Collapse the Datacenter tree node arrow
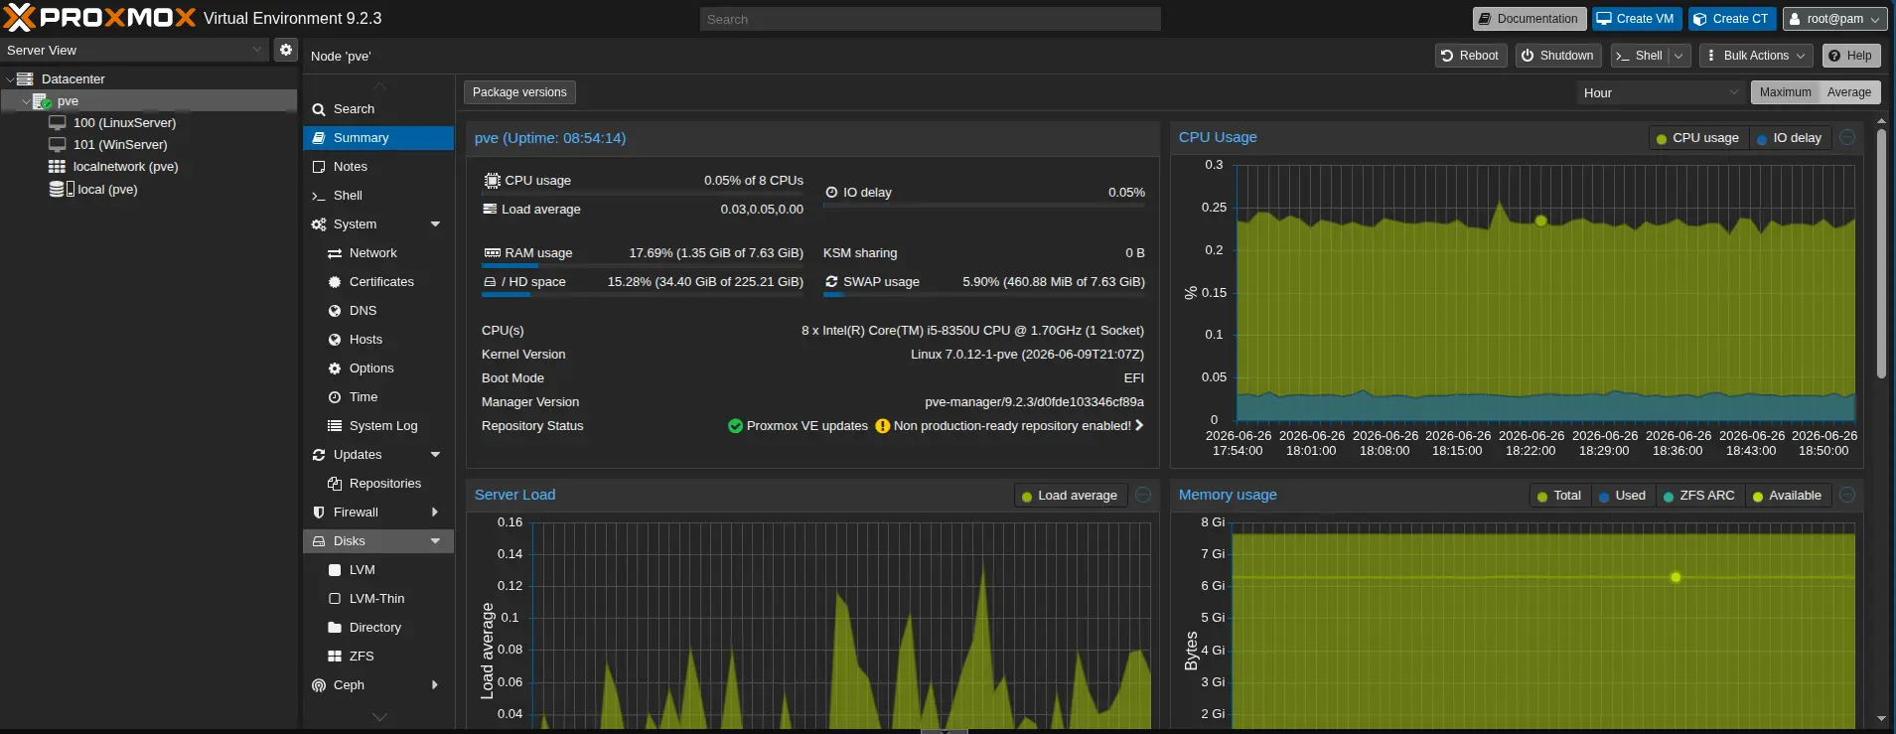 [10, 79]
